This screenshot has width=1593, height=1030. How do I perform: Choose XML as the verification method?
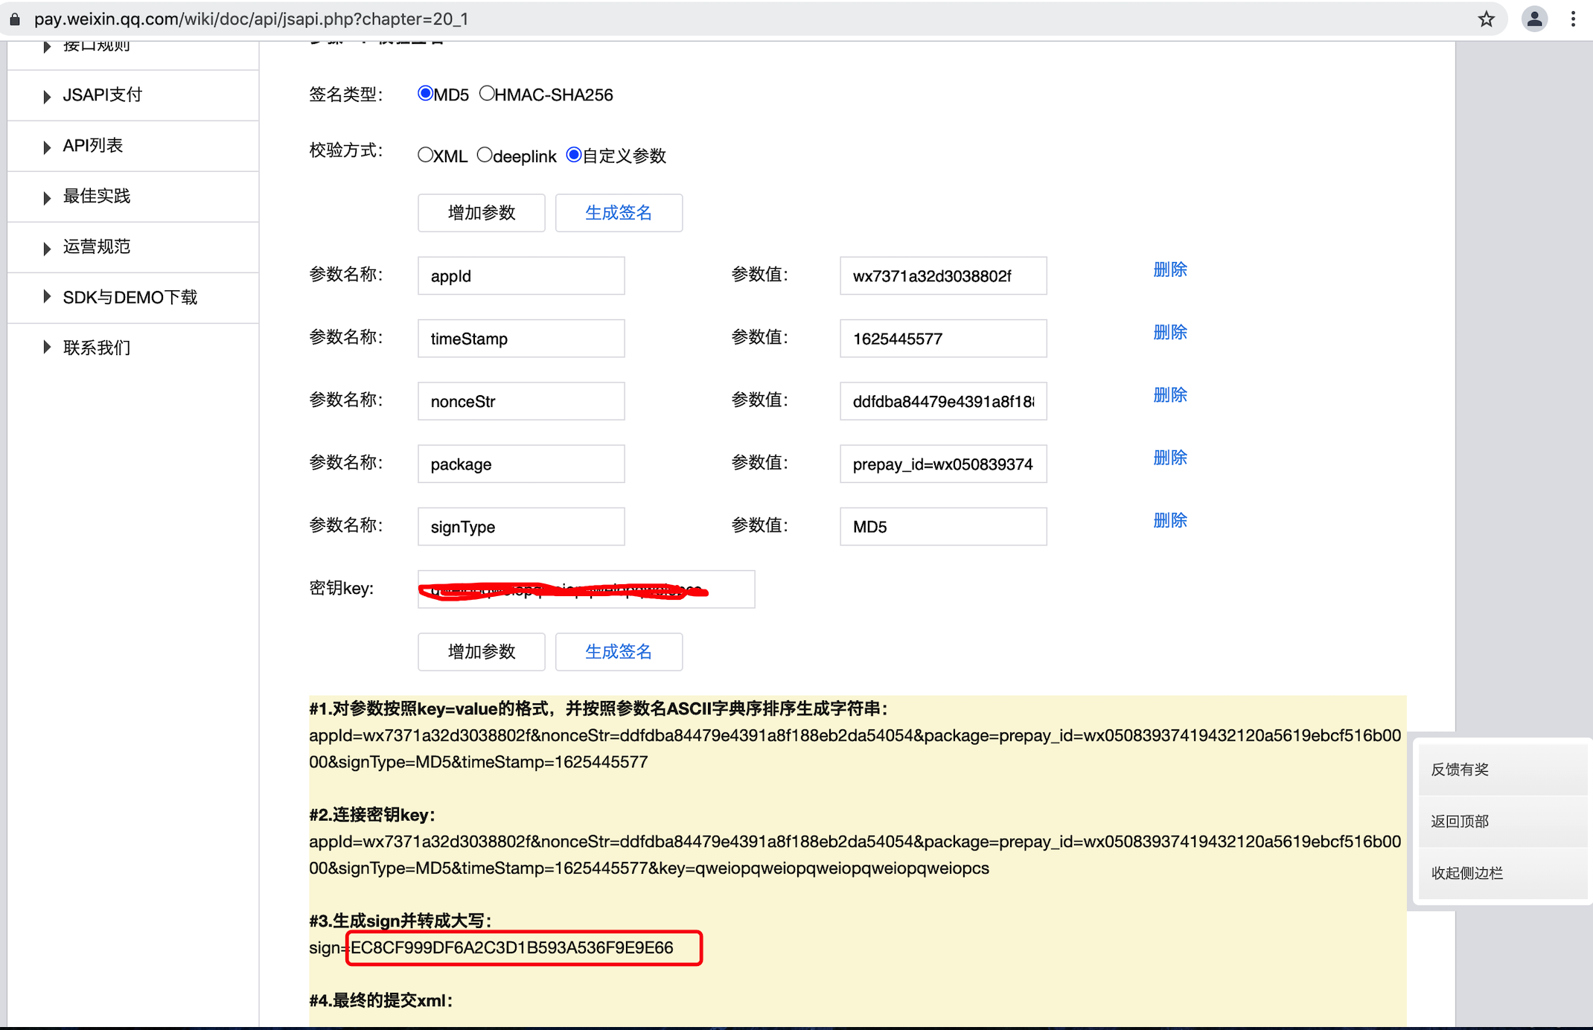pos(426,155)
